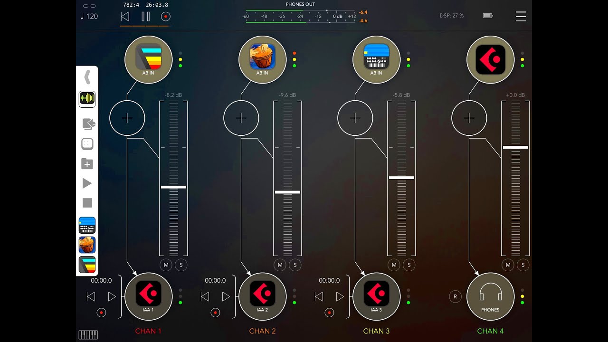Select the CHAN 2 label

[262, 331]
